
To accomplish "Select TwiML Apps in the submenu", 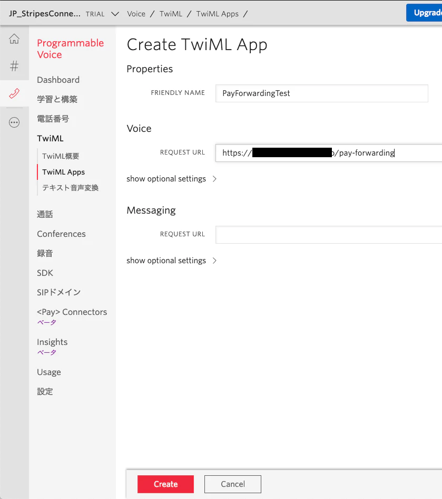I will click(64, 172).
